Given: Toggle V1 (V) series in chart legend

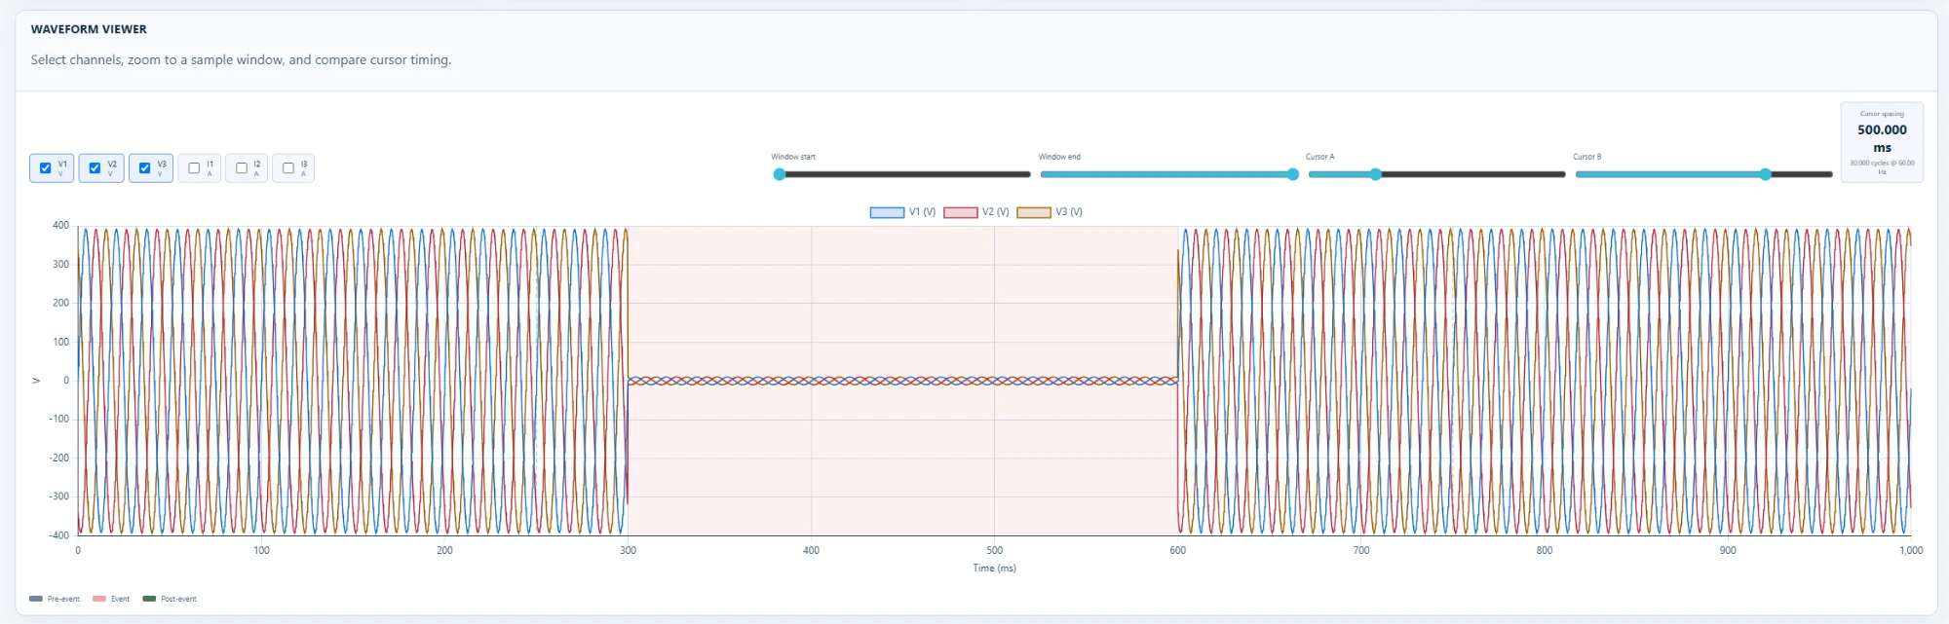Looking at the screenshot, I should [902, 212].
